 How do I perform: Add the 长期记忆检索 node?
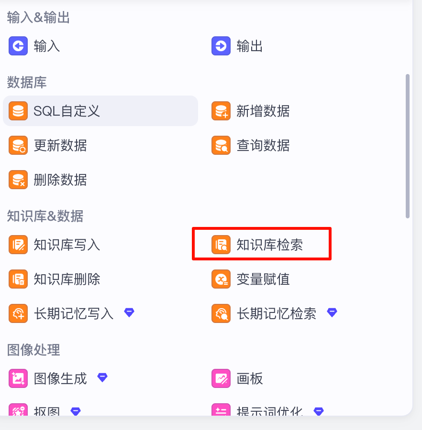tap(276, 313)
